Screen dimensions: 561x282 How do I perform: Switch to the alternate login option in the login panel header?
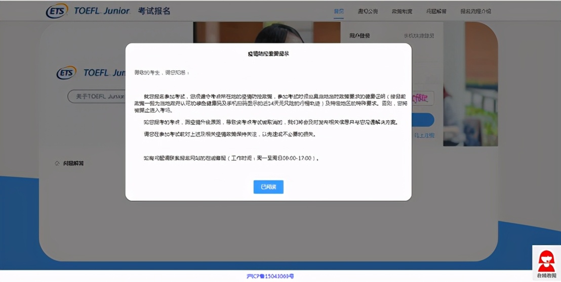[419, 36]
